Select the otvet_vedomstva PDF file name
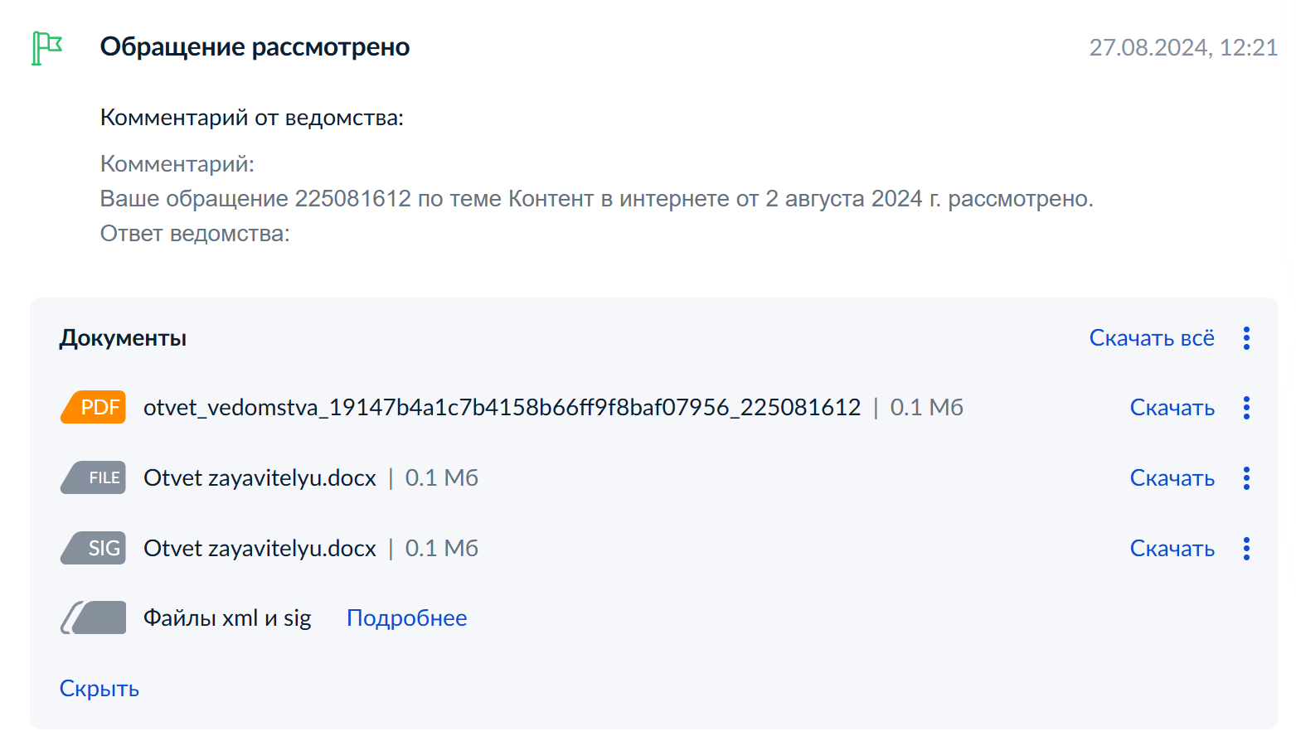The height and width of the screenshot is (741, 1296). pos(502,408)
